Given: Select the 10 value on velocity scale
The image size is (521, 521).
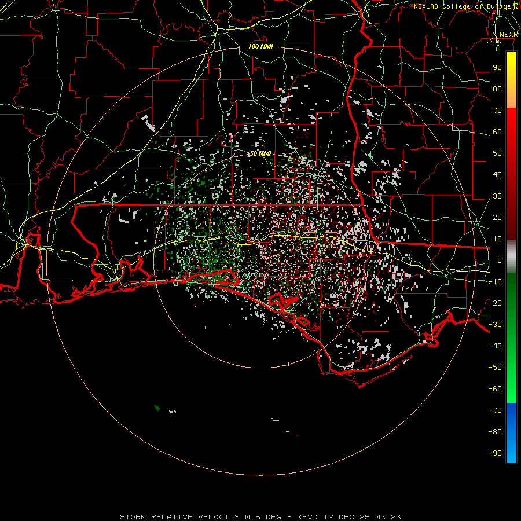Looking at the screenshot, I should tap(497, 239).
